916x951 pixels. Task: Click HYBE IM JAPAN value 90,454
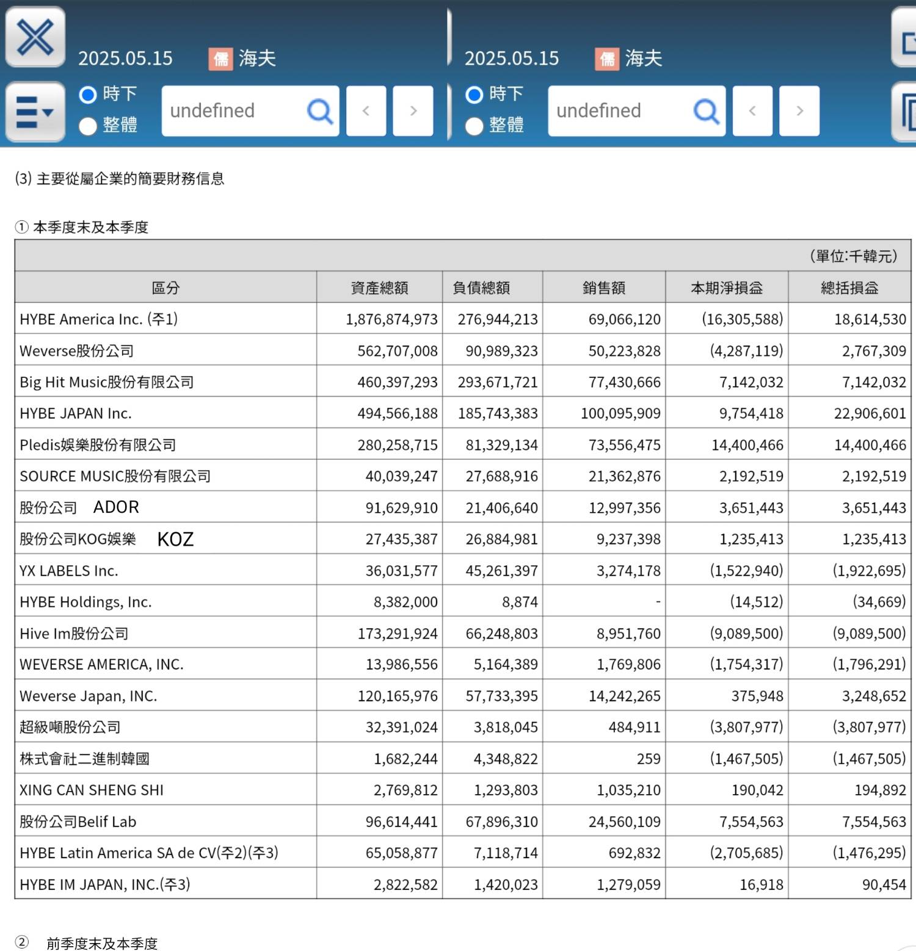[884, 884]
